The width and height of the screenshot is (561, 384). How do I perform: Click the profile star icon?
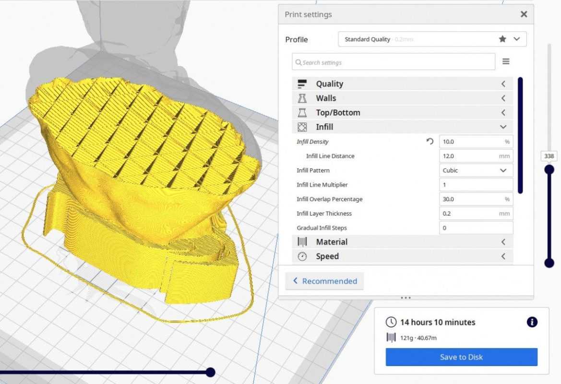pyautogui.click(x=502, y=39)
